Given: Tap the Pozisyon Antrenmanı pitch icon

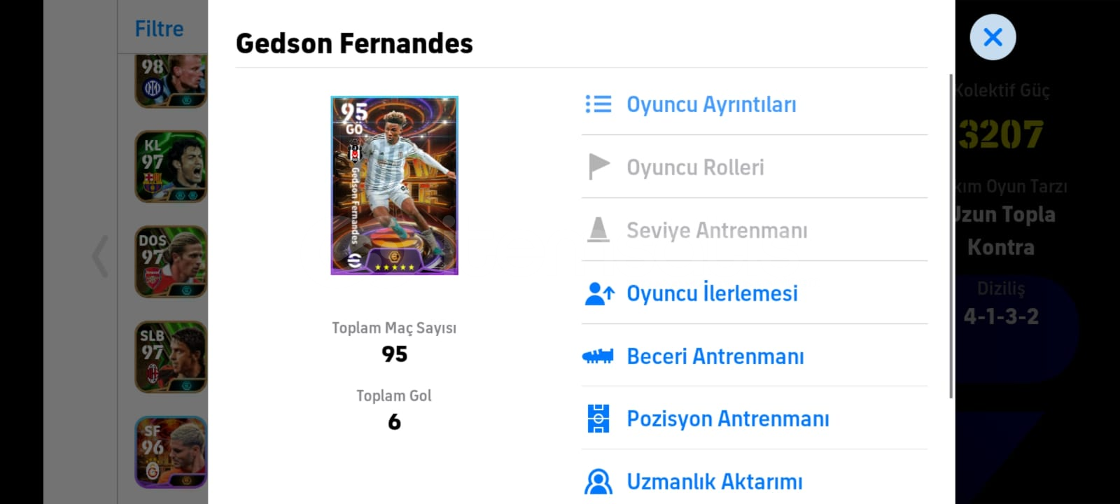Looking at the screenshot, I should click(598, 419).
